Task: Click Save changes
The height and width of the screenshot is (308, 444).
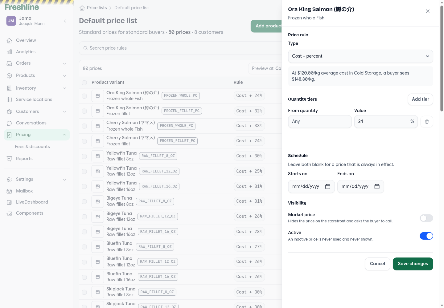Action: click(x=413, y=264)
